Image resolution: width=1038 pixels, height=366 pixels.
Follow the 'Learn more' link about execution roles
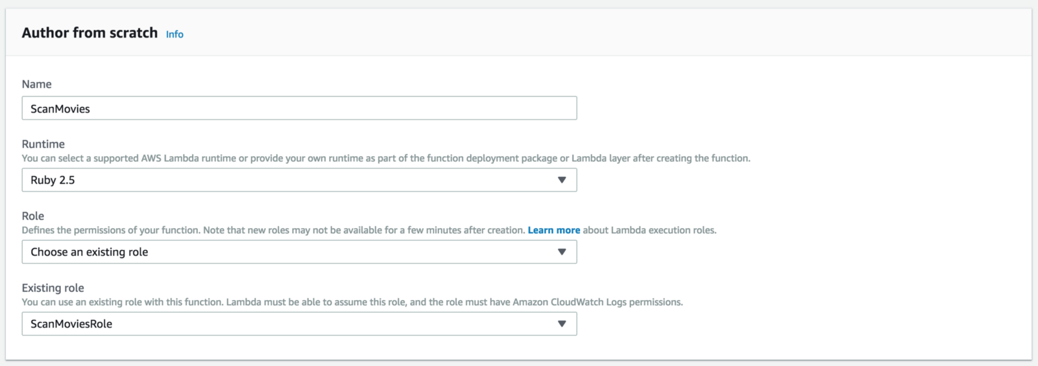[553, 230]
